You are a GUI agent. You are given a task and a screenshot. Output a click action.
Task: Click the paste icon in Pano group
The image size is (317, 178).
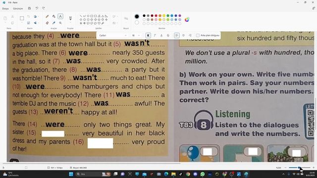[x=5, y=18]
